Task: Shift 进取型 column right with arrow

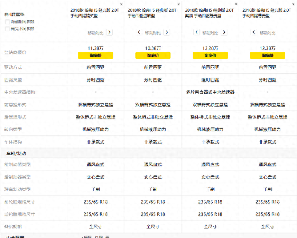Action: coord(167,32)
